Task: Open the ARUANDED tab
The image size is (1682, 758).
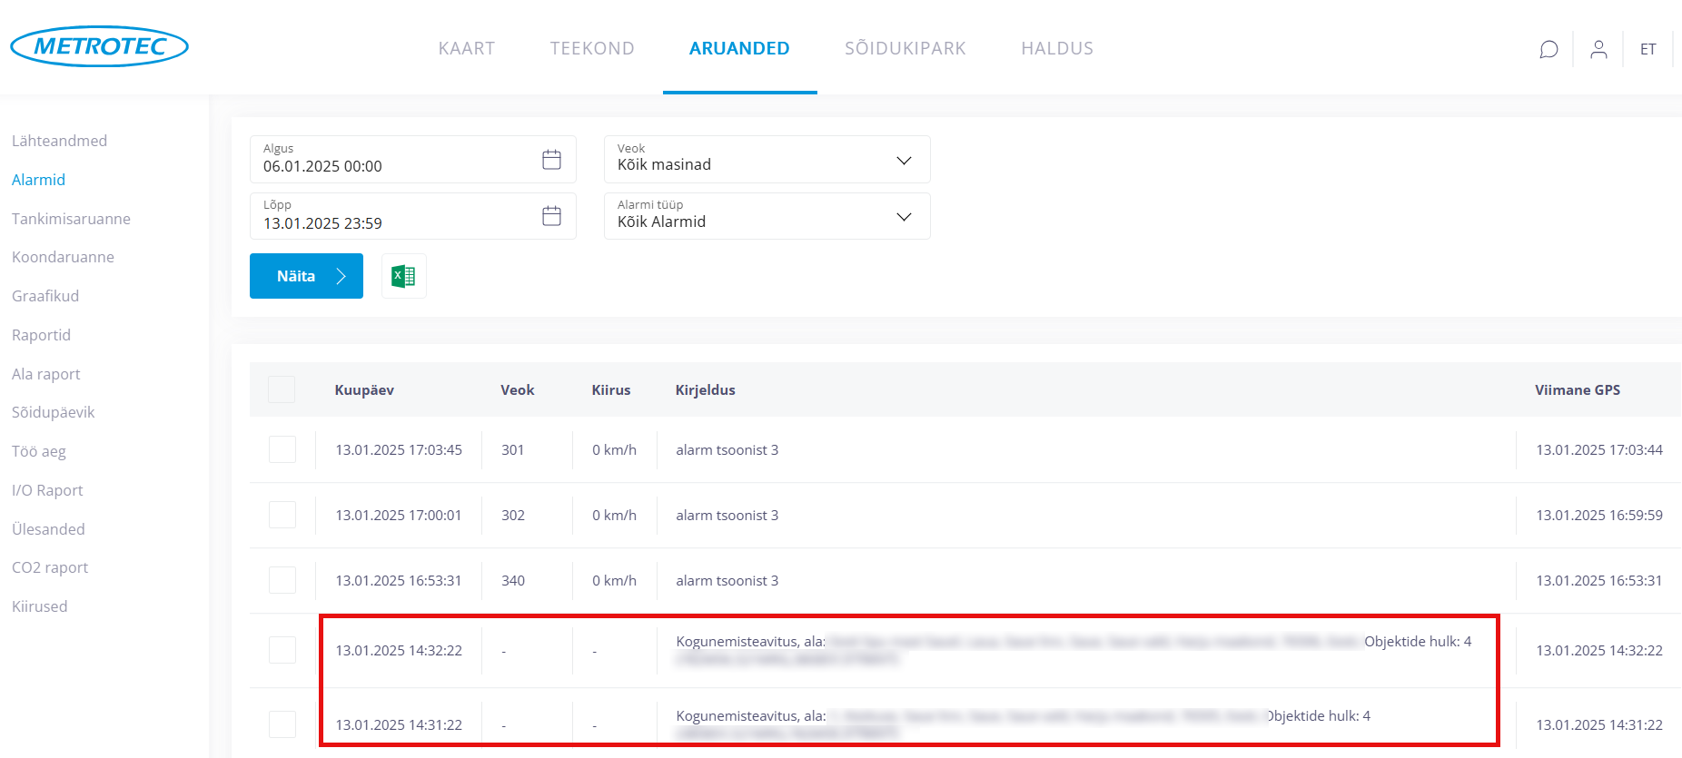Action: tap(739, 48)
